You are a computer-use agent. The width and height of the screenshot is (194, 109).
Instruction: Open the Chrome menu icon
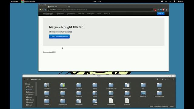[167, 10]
